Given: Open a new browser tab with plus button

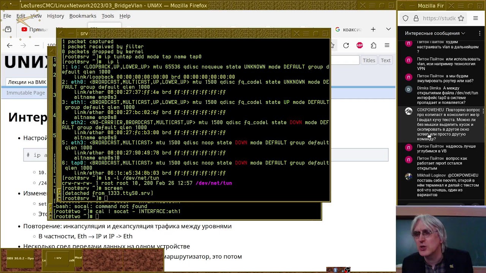Looking at the screenshot, I should click(x=373, y=30).
